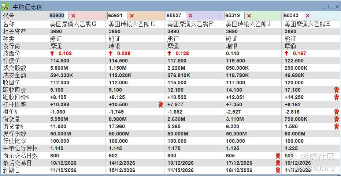Click red up arrow beside price 0.102
Image resolution: width=341 pixels, height=176 pixels.
point(52,53)
